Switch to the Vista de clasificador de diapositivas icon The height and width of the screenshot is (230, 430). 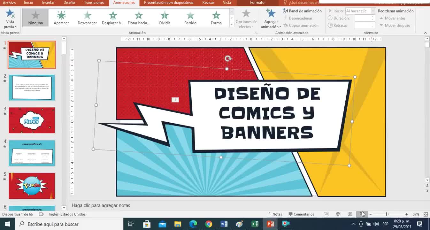[x=338, y=214]
